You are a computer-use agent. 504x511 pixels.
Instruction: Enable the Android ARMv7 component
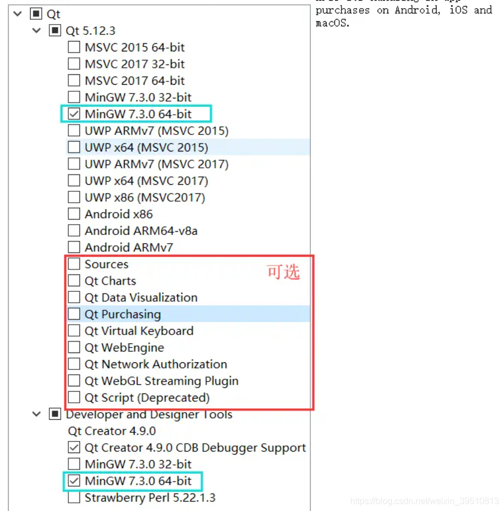(x=74, y=247)
